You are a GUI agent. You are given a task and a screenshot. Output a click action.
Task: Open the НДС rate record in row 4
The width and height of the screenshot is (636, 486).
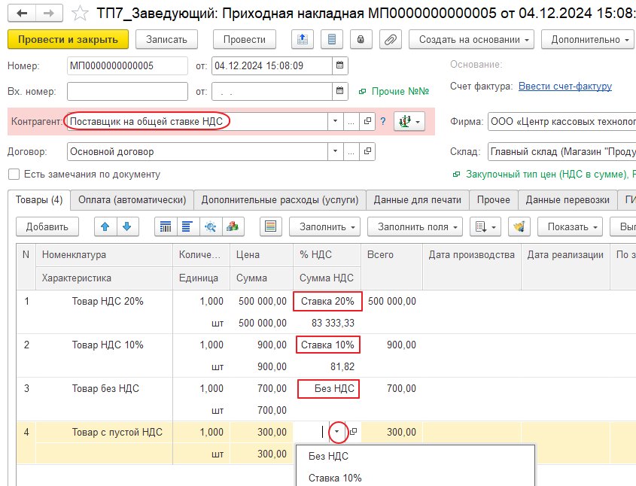(353, 432)
